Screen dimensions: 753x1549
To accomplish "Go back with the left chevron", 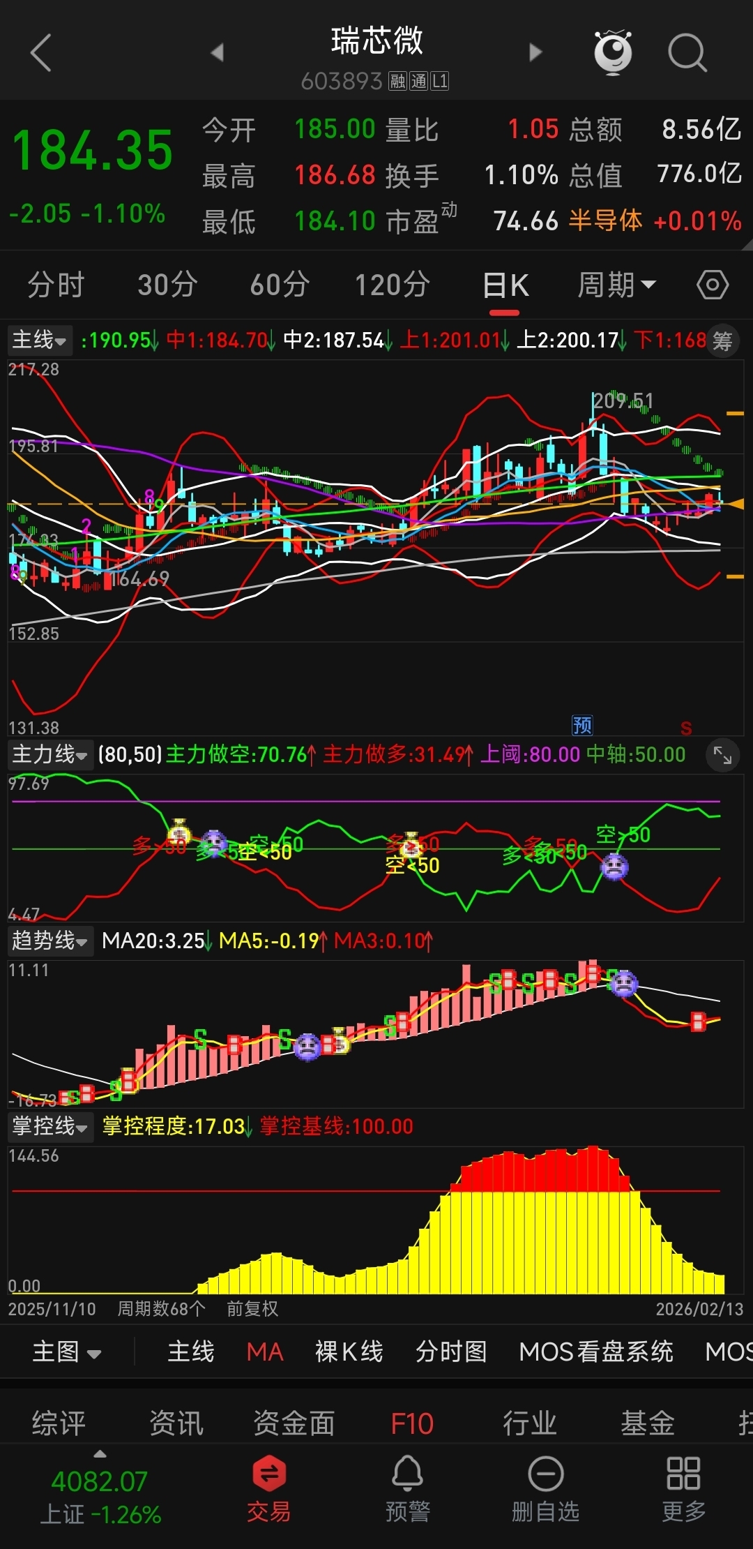I will [41, 53].
